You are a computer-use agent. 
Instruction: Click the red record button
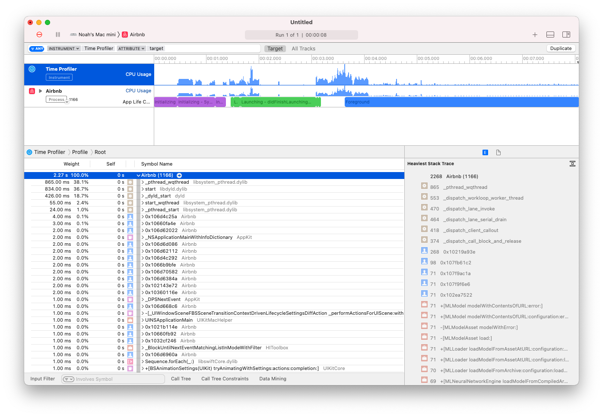tap(39, 34)
